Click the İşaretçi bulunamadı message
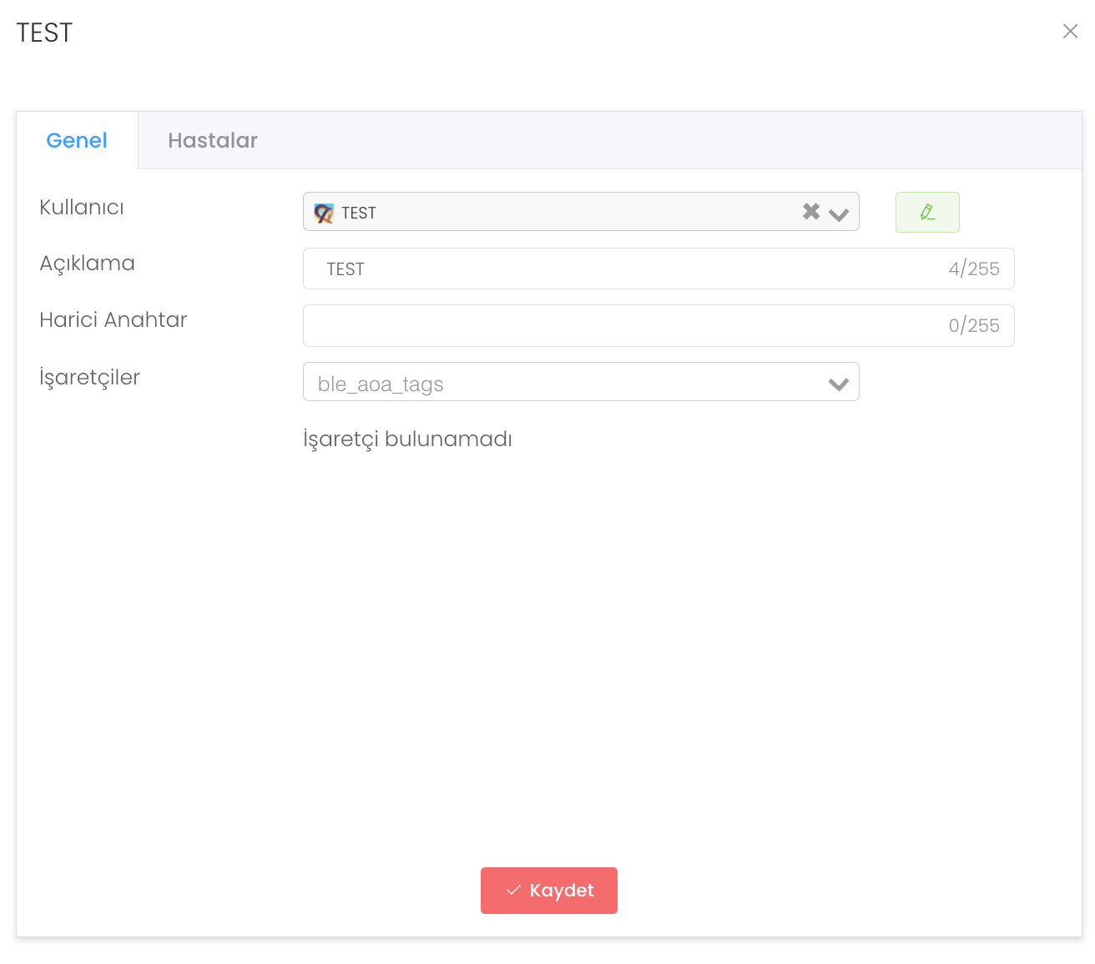Screen dimensions: 1095x964 [x=407, y=439]
